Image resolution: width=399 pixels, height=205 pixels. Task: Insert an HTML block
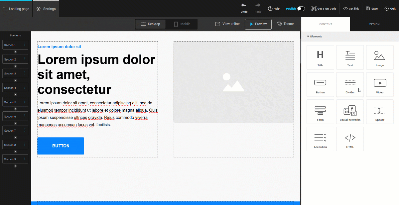click(350, 139)
